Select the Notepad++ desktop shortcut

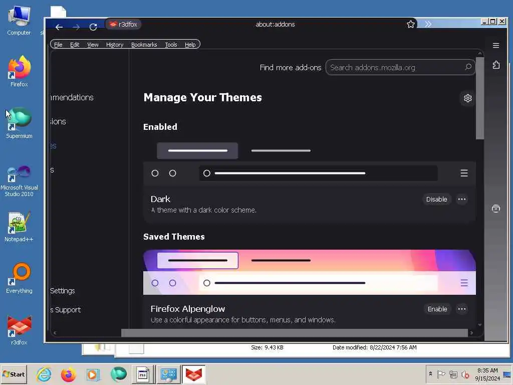pos(19,227)
